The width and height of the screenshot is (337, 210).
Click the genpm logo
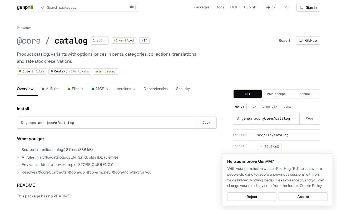coord(25,7)
